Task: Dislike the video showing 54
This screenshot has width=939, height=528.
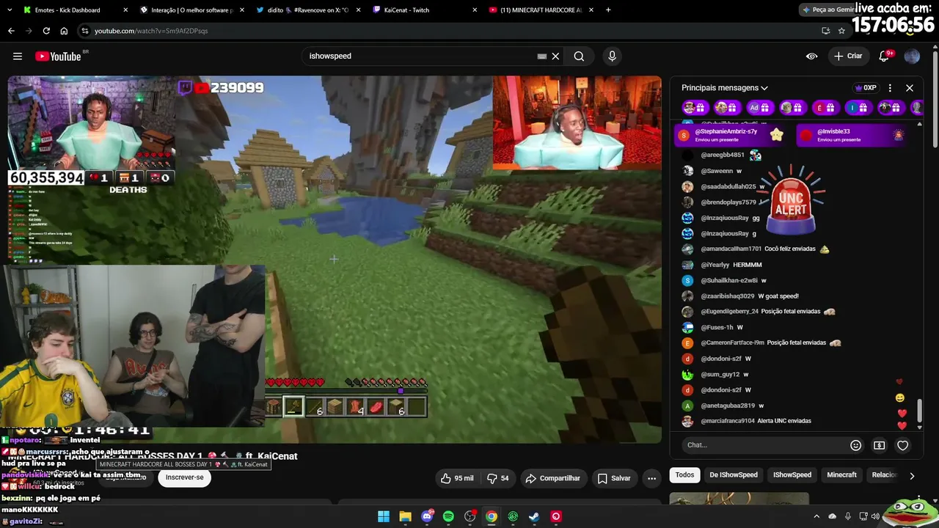Action: coord(499,478)
